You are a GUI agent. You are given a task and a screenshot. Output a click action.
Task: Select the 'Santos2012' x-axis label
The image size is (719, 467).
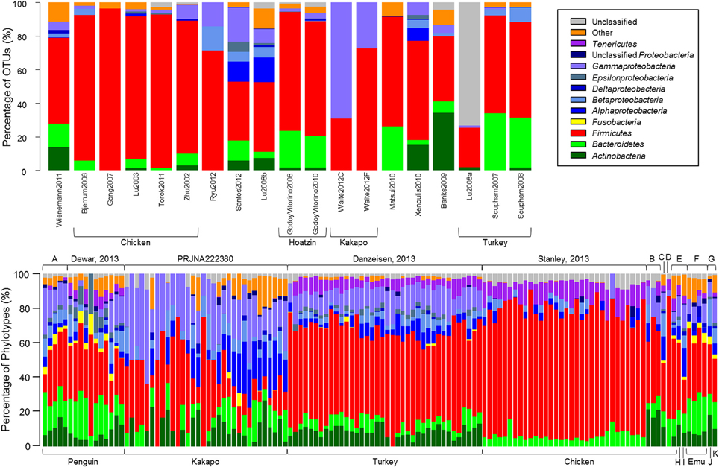point(239,192)
